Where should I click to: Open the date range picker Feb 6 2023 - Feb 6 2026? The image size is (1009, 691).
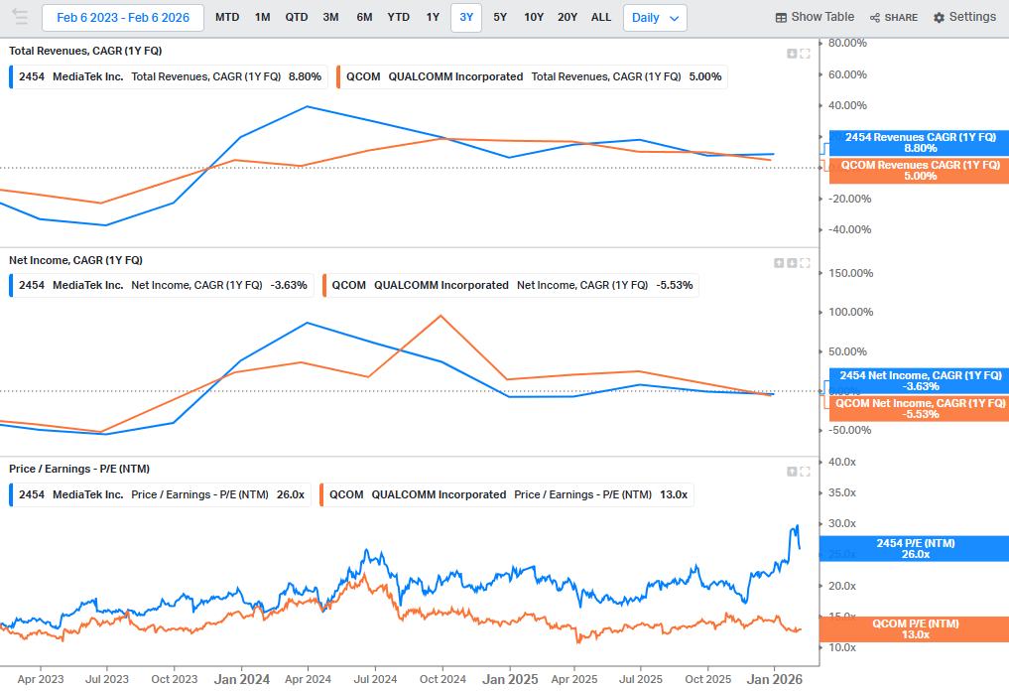(x=123, y=18)
